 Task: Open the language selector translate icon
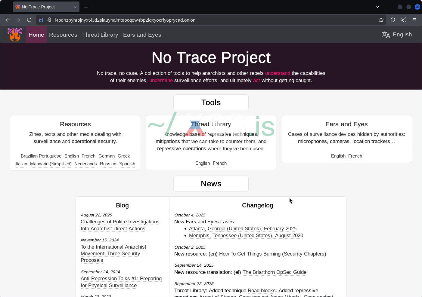pyautogui.click(x=386, y=35)
